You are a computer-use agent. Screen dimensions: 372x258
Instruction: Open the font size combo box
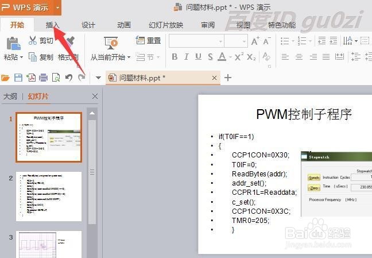pos(236,41)
